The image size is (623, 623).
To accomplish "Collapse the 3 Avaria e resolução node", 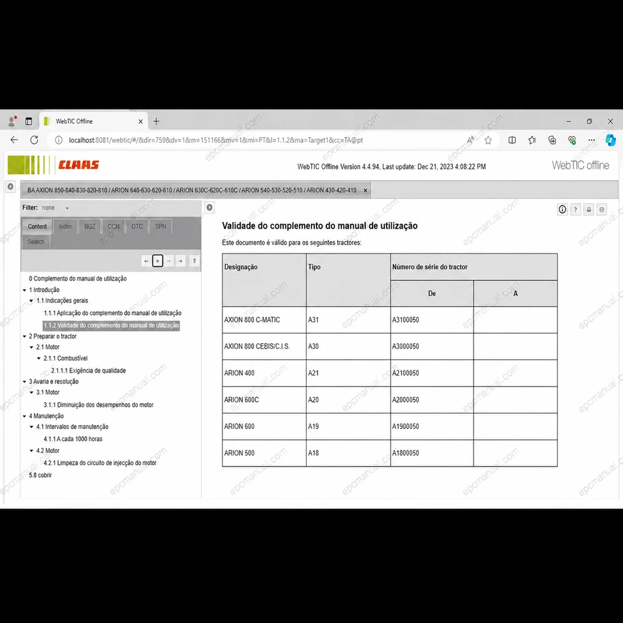I will click(25, 382).
